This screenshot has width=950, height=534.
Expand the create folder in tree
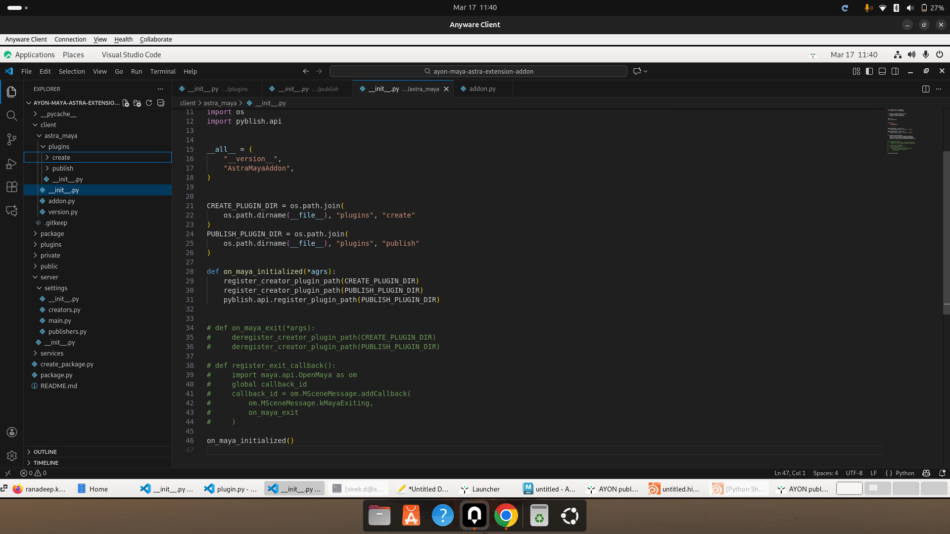tap(61, 157)
